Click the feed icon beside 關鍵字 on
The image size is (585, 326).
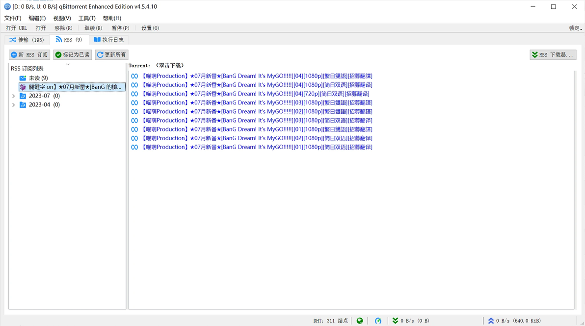coord(23,87)
